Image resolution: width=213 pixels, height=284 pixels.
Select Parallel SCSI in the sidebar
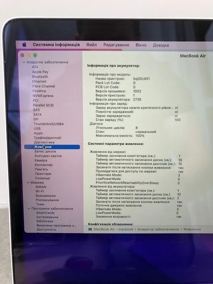pyautogui.click(x=43, y=105)
